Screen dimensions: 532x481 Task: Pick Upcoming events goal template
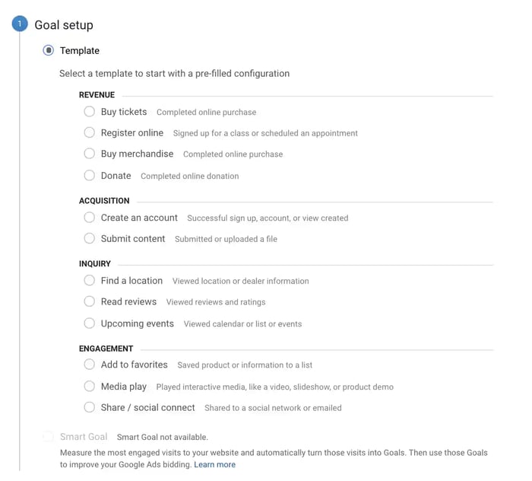pos(90,323)
